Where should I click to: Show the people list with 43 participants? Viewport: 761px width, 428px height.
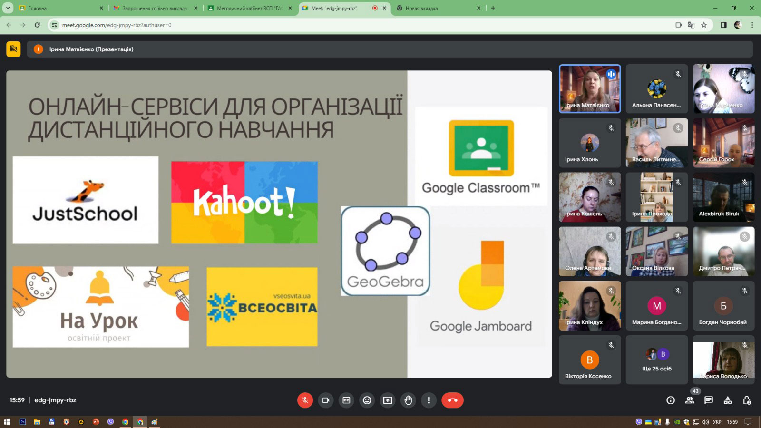coord(690,400)
